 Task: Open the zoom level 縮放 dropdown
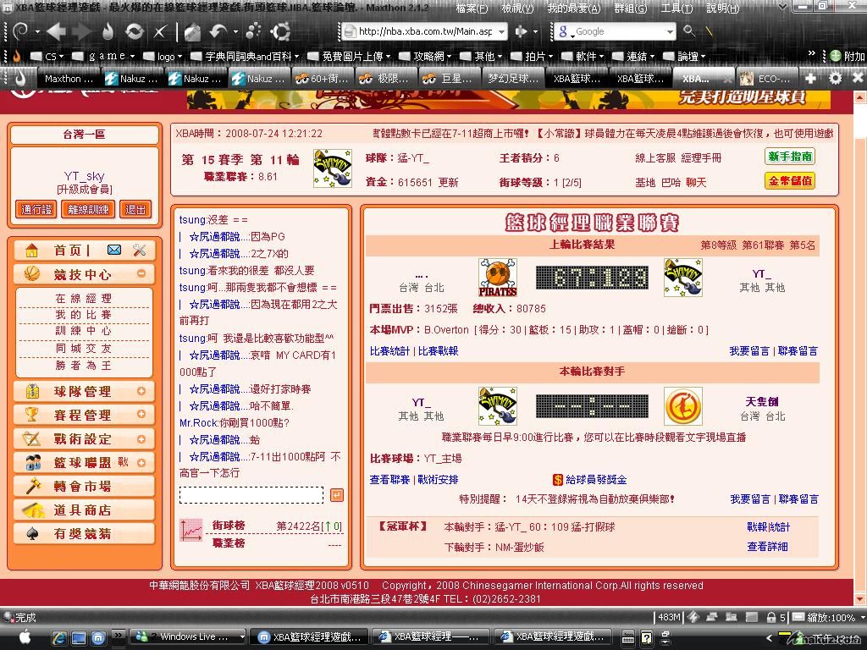click(859, 618)
